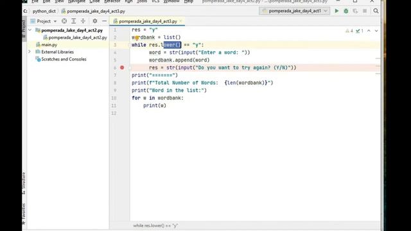Viewport: 411px width, 231px height.
Task: Expand all items in Project panel
Action: (x=74, y=21)
